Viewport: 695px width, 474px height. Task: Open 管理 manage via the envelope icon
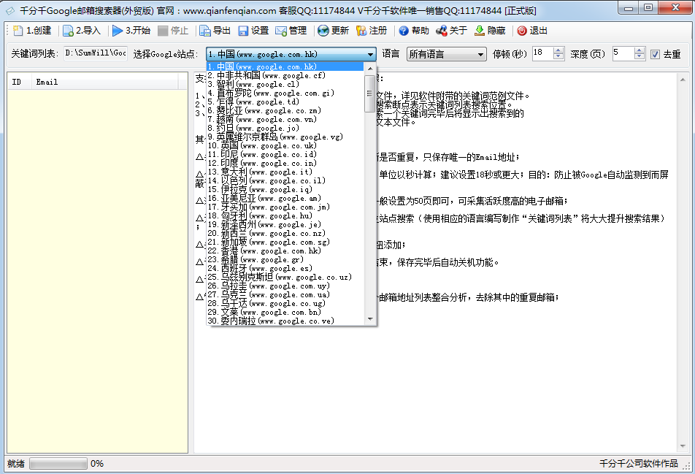(281, 31)
